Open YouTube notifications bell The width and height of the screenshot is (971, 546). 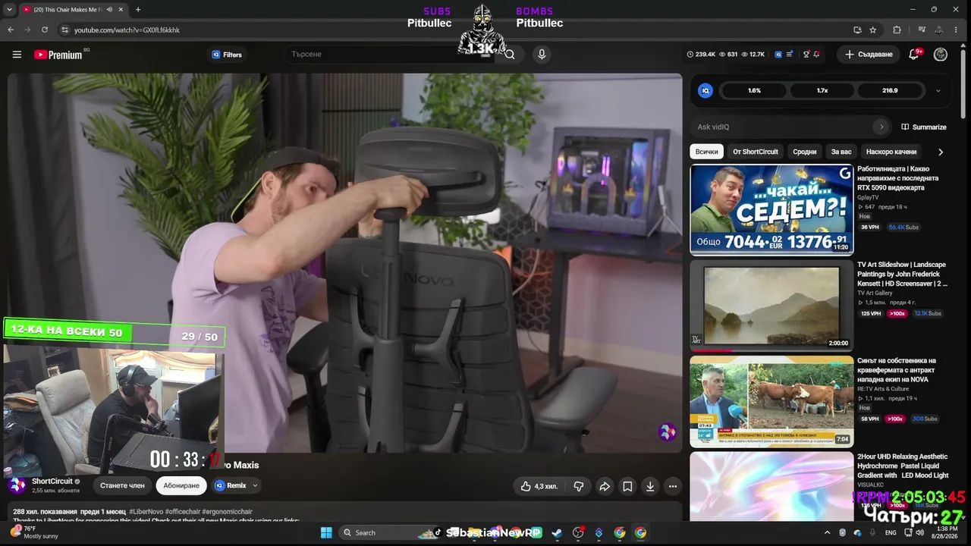point(914,55)
